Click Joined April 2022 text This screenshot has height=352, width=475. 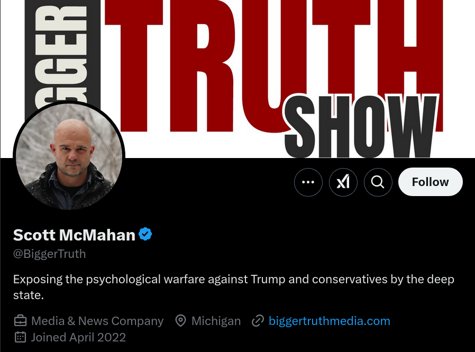point(78,337)
